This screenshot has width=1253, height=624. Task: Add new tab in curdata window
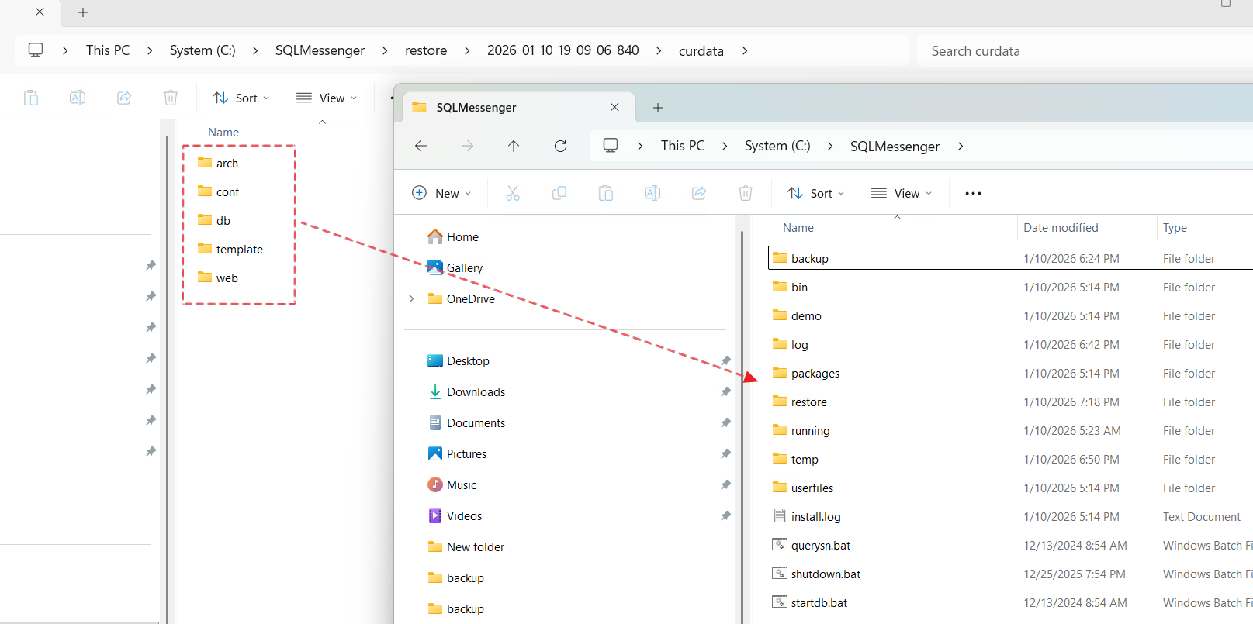(x=83, y=12)
